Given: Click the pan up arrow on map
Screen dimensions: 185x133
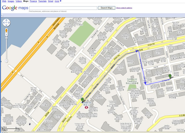Looking at the screenshot, I should (x=6, y=20).
